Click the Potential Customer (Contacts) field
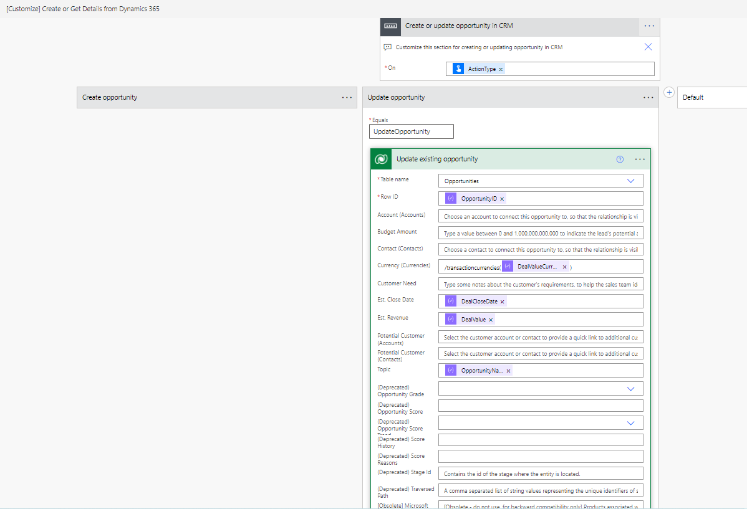 pos(541,353)
